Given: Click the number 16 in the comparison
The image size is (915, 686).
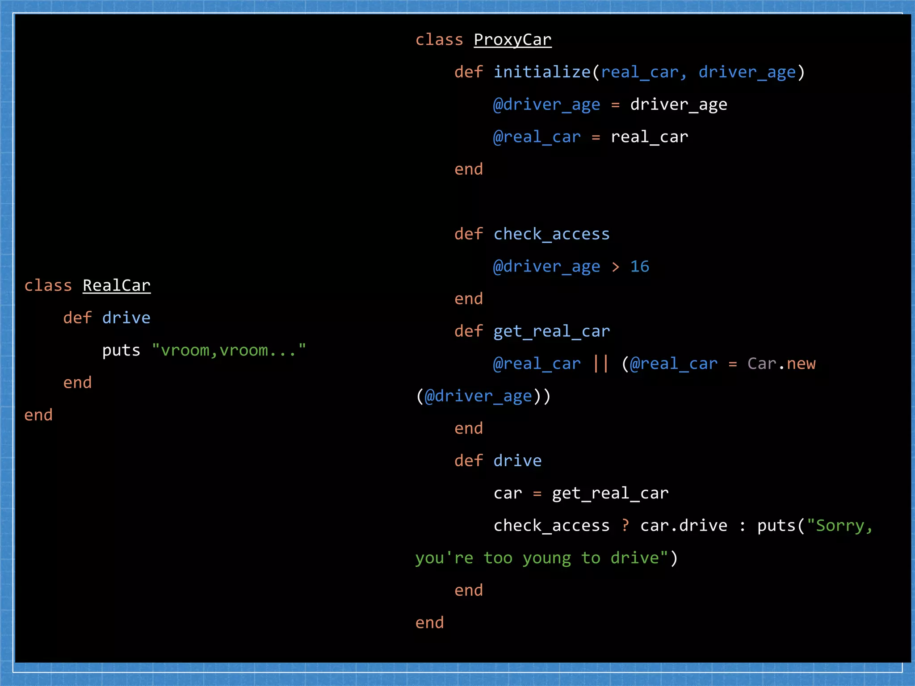Looking at the screenshot, I should click(639, 267).
